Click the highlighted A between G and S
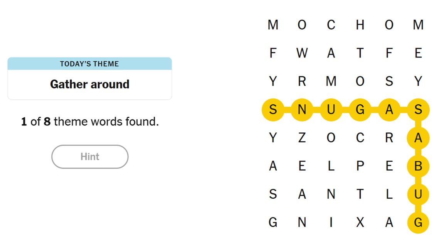The width and height of the screenshot is (444, 250). pos(389,110)
